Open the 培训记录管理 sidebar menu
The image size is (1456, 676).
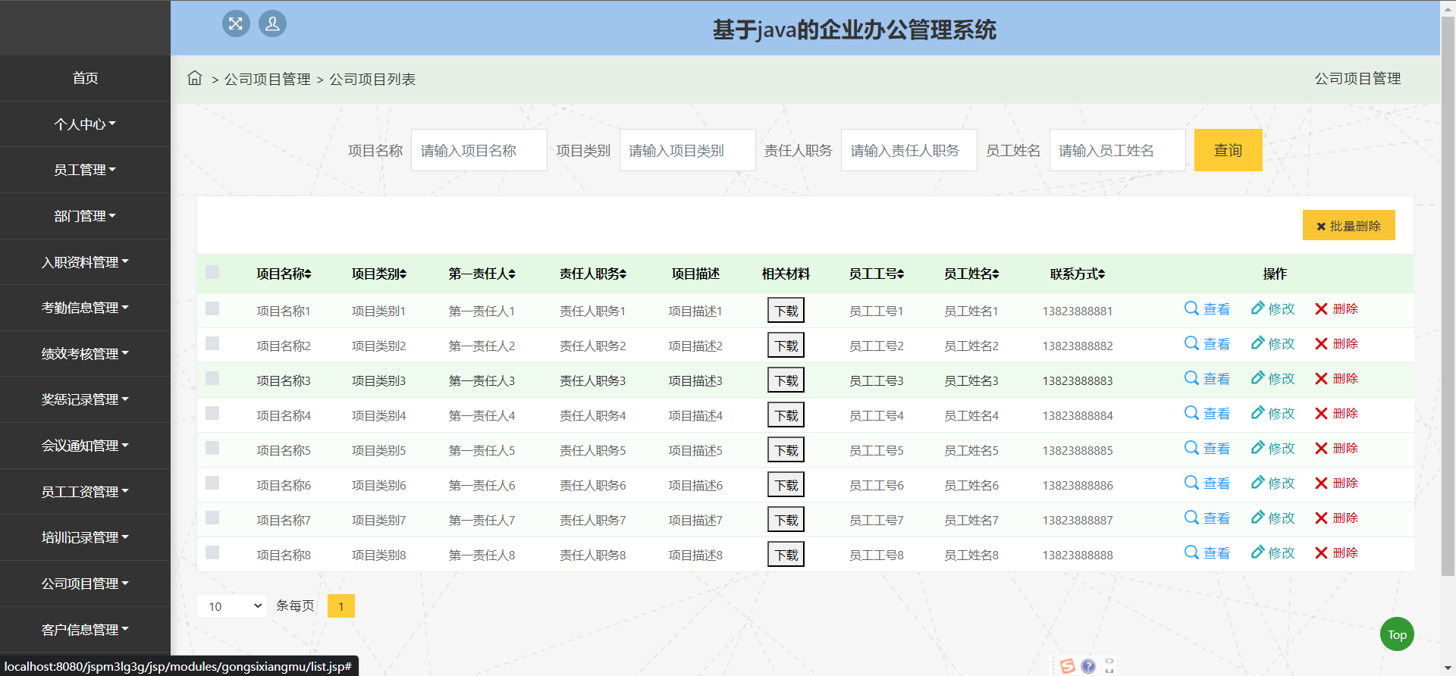click(x=85, y=537)
